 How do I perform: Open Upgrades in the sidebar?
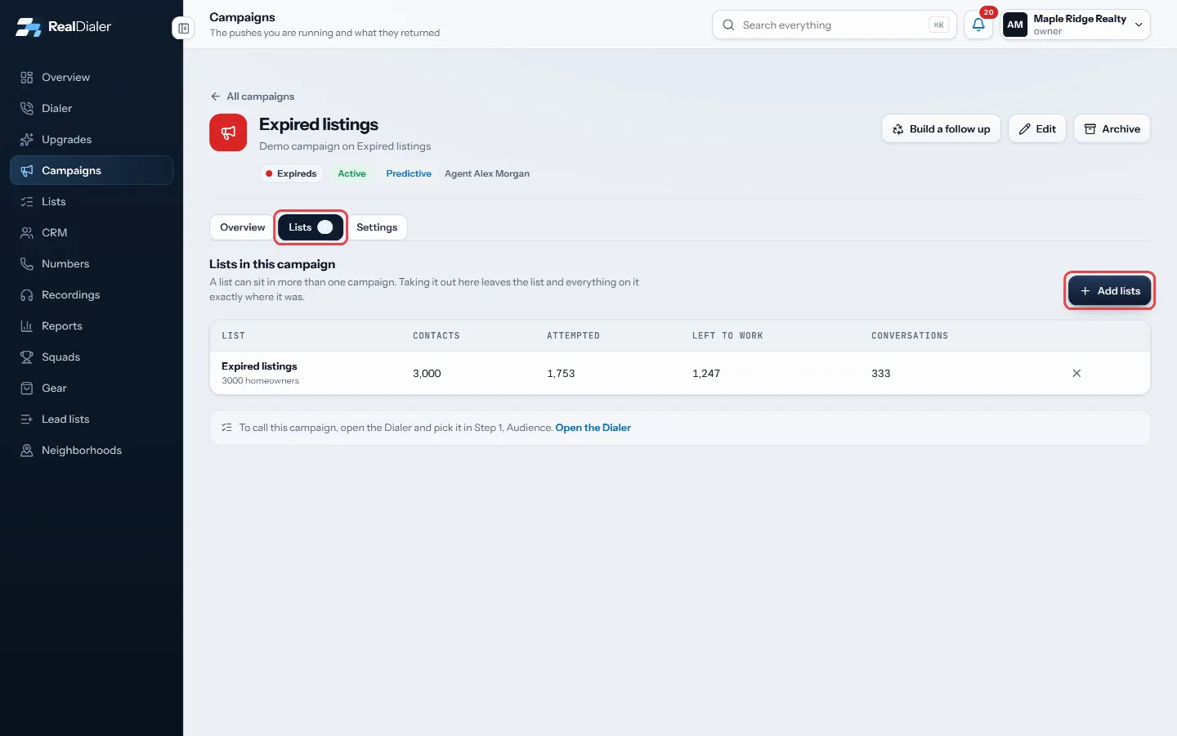[x=92, y=140]
